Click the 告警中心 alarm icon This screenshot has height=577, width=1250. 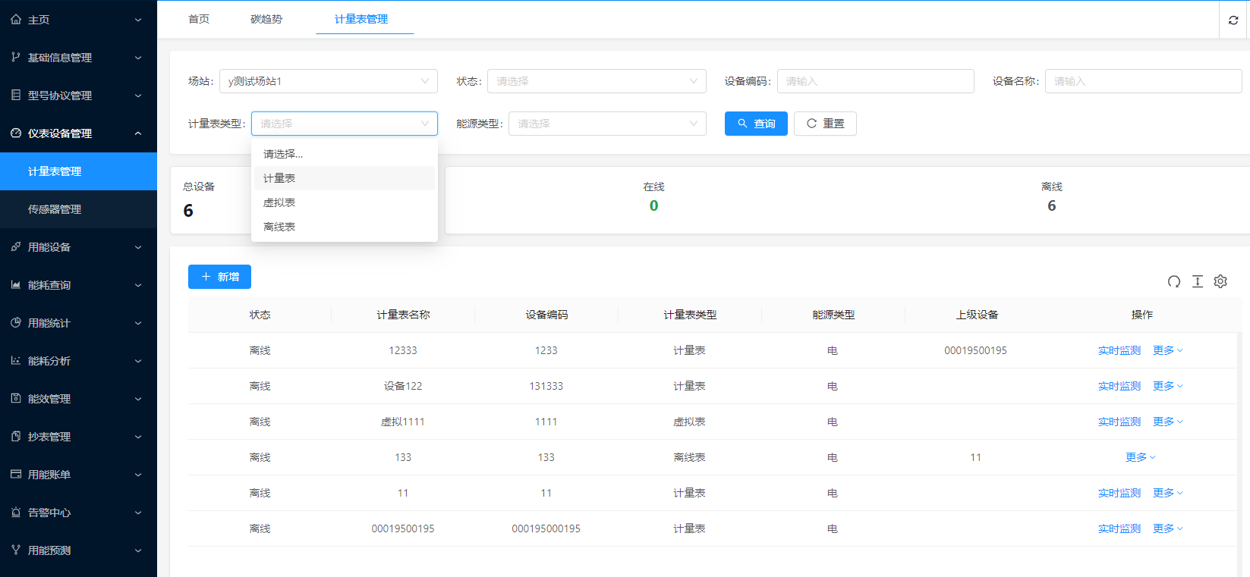click(16, 513)
